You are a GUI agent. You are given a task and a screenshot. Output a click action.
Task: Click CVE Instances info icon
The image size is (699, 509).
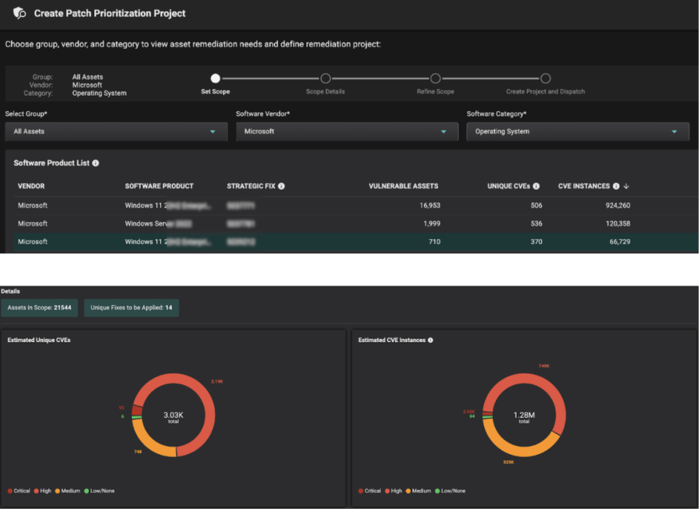point(616,186)
